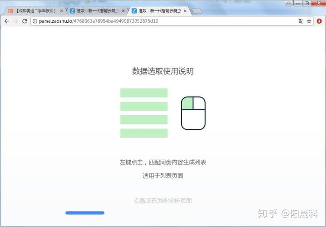Open a new tab with the new-tab button
This screenshot has width=326, height=227.
[197, 11]
